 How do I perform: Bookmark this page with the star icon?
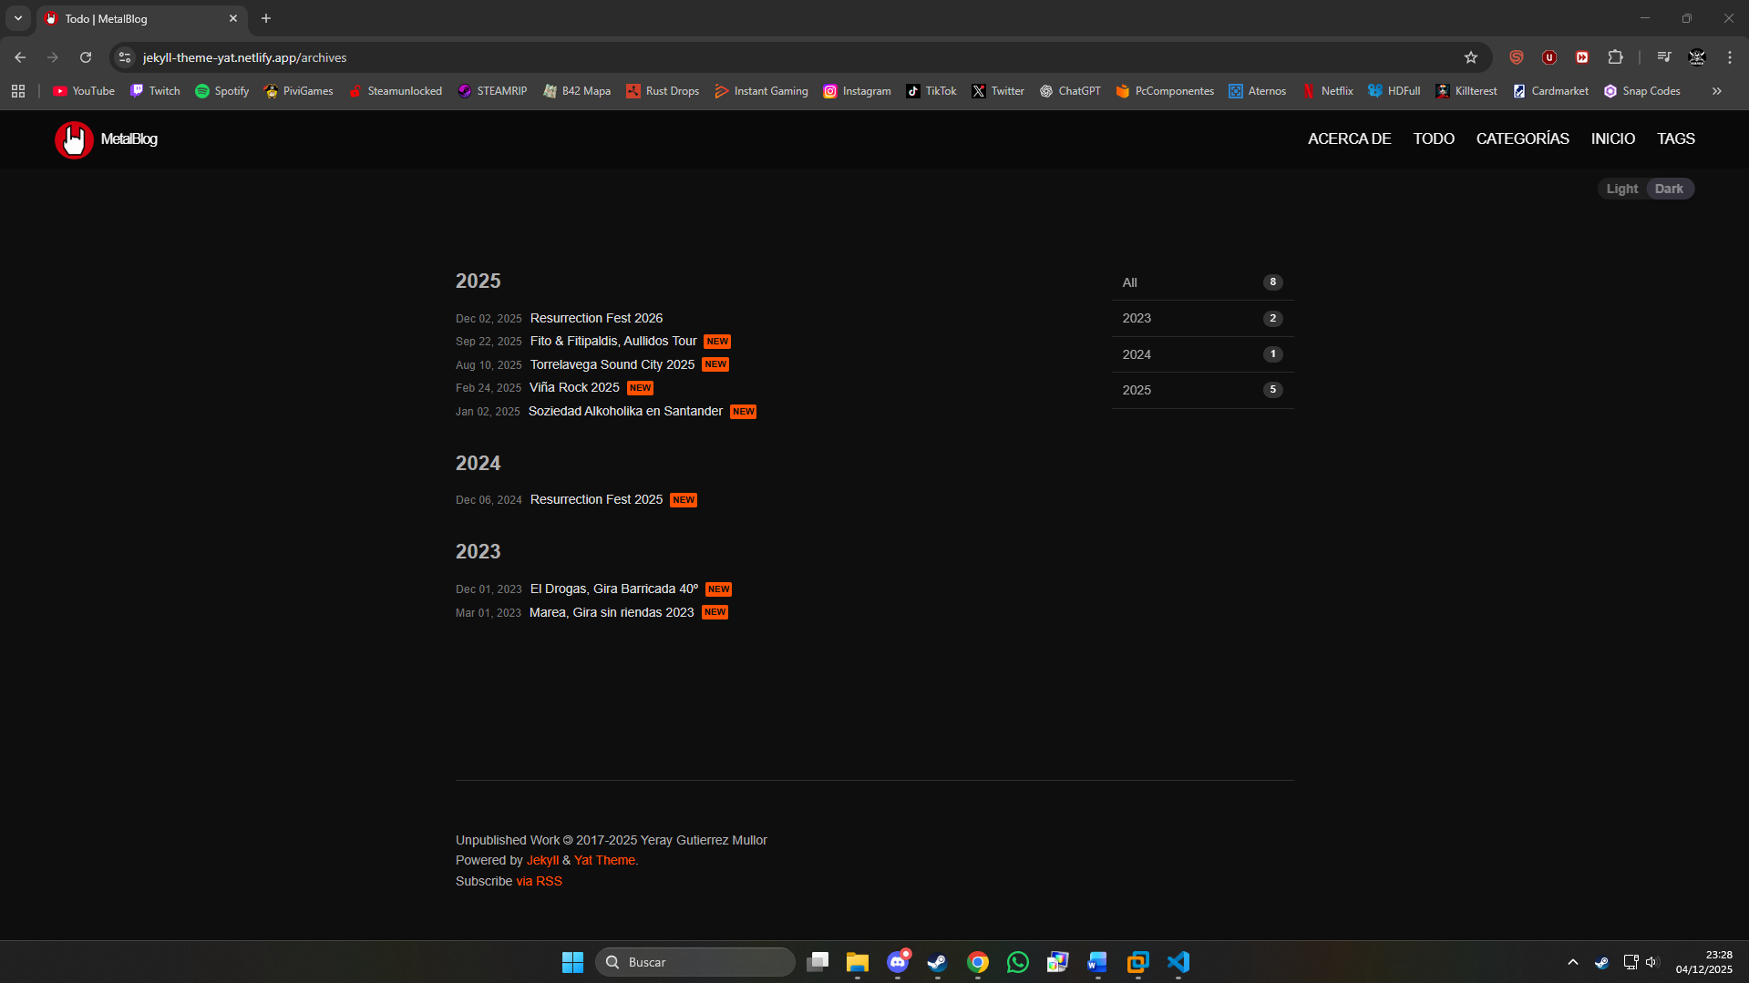tap(1470, 57)
